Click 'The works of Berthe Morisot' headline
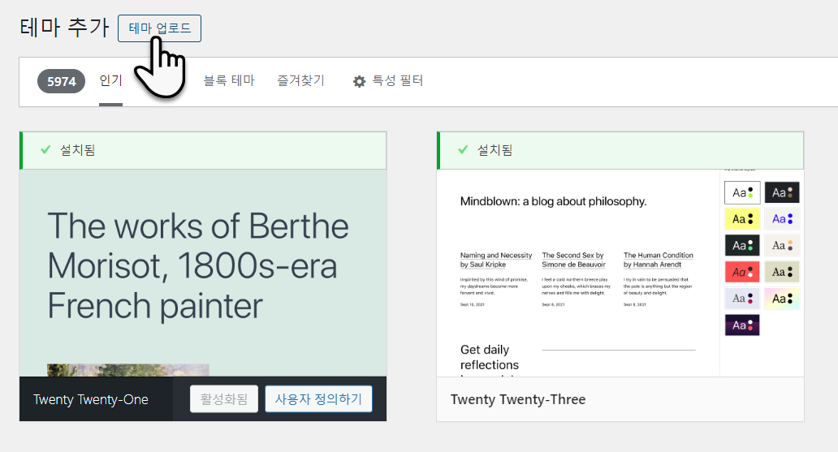838x452 pixels. pyautogui.click(x=198, y=265)
